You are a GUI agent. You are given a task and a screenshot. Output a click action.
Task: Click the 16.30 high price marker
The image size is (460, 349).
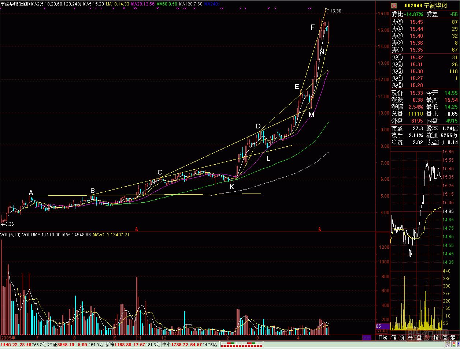[335, 11]
